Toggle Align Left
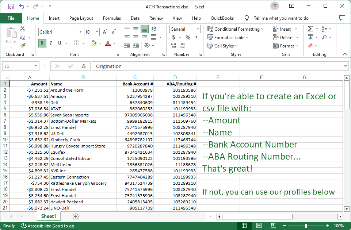351x230 pixels. click(127, 37)
